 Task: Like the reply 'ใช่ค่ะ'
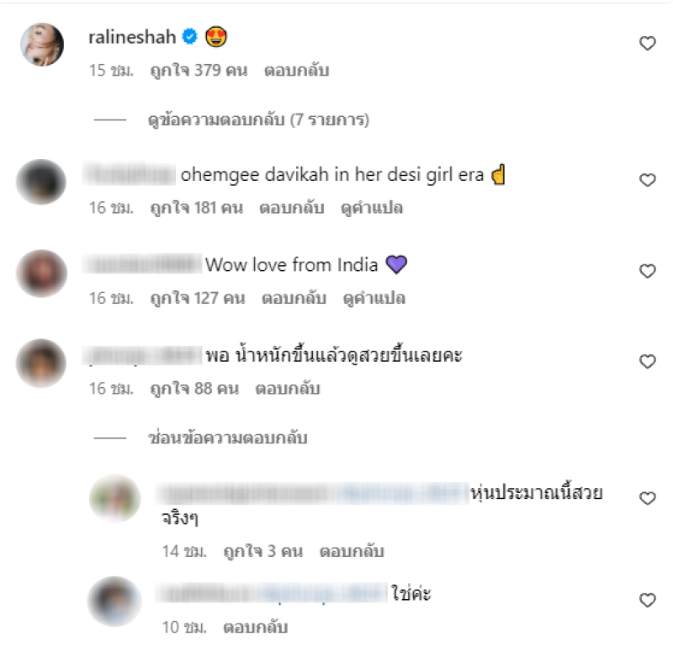tap(647, 600)
